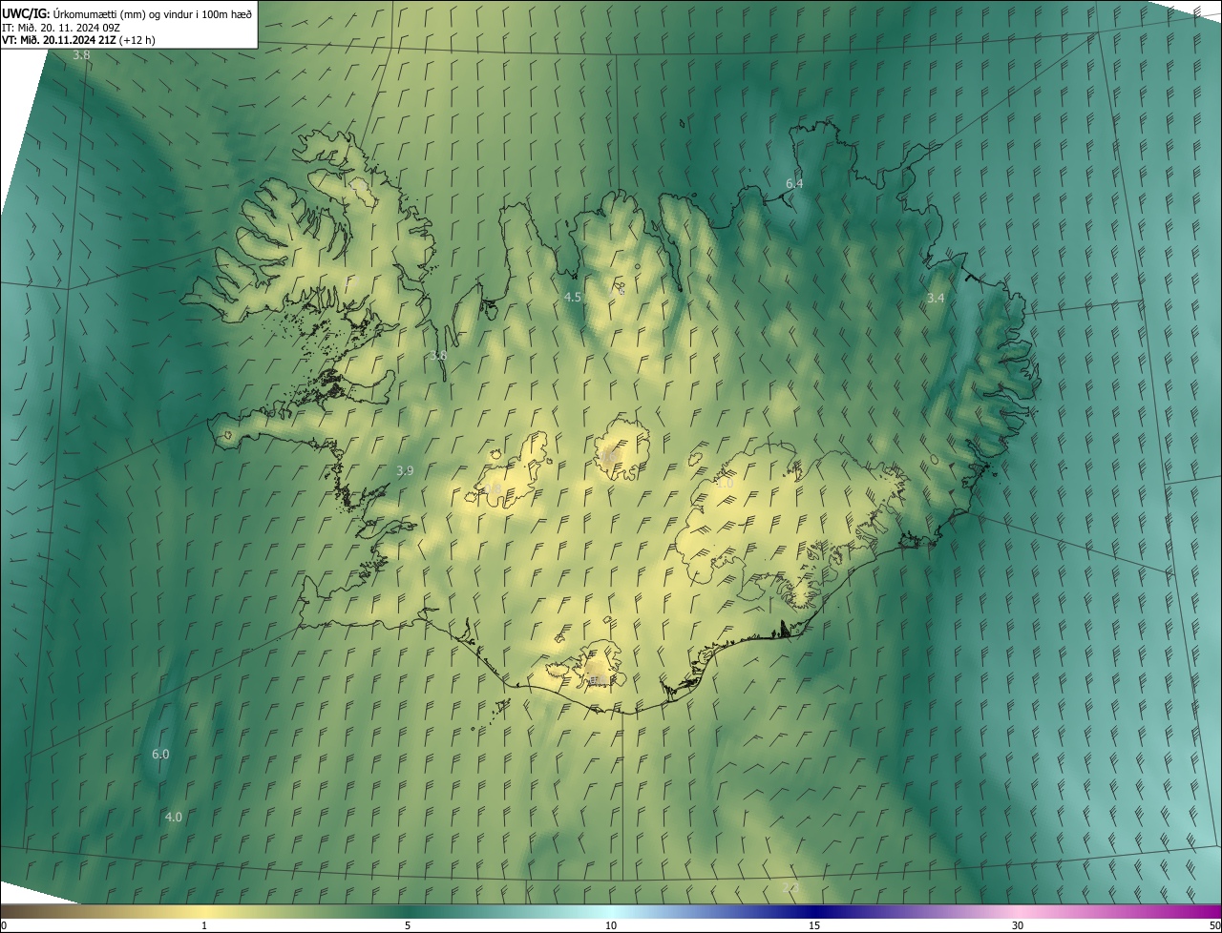Click the 4.5 precipitation value label
The width and height of the screenshot is (1222, 933).
click(x=573, y=298)
